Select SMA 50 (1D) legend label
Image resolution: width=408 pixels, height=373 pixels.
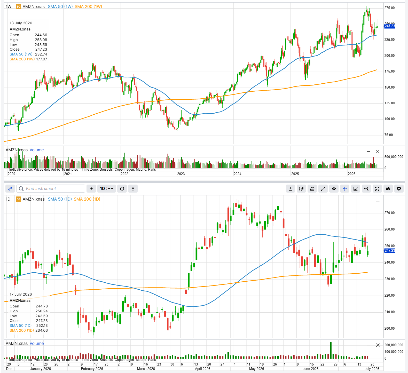click(60, 199)
